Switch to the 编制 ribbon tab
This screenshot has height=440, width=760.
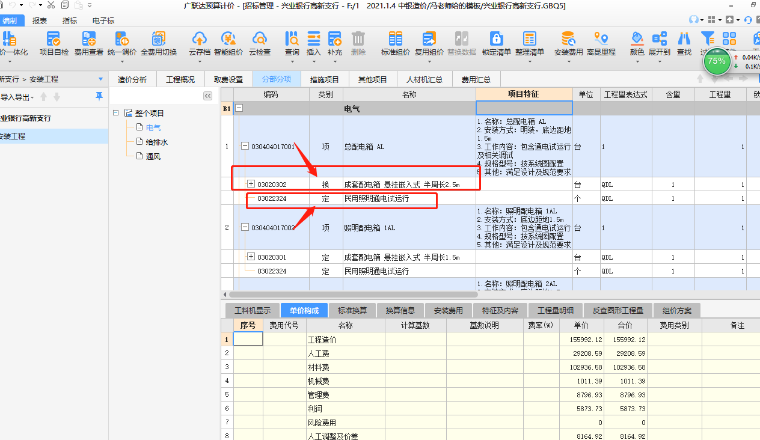(x=11, y=20)
